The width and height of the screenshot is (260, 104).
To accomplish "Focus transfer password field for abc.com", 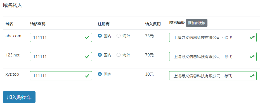I will point(61,38).
